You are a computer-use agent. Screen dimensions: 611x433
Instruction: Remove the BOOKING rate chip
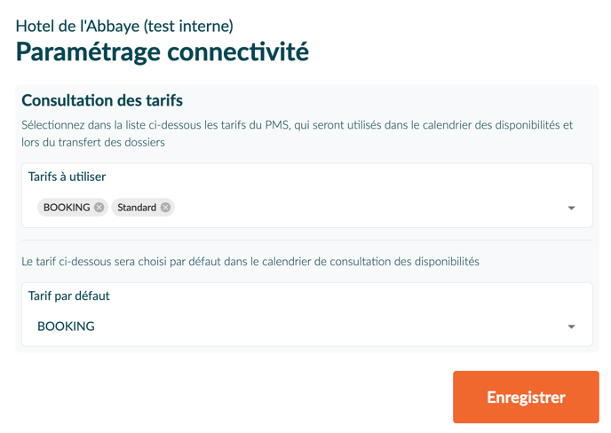pos(99,208)
